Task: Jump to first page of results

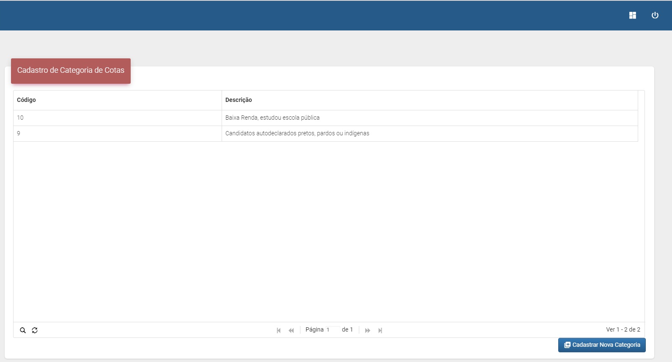Action: [279, 330]
